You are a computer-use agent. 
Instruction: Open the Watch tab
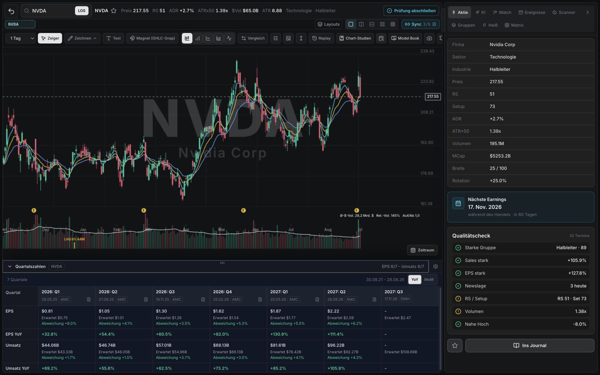click(x=502, y=12)
